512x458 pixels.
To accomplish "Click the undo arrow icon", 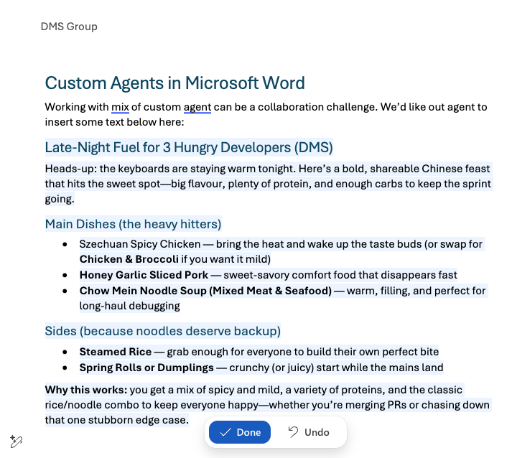I will pos(293,432).
